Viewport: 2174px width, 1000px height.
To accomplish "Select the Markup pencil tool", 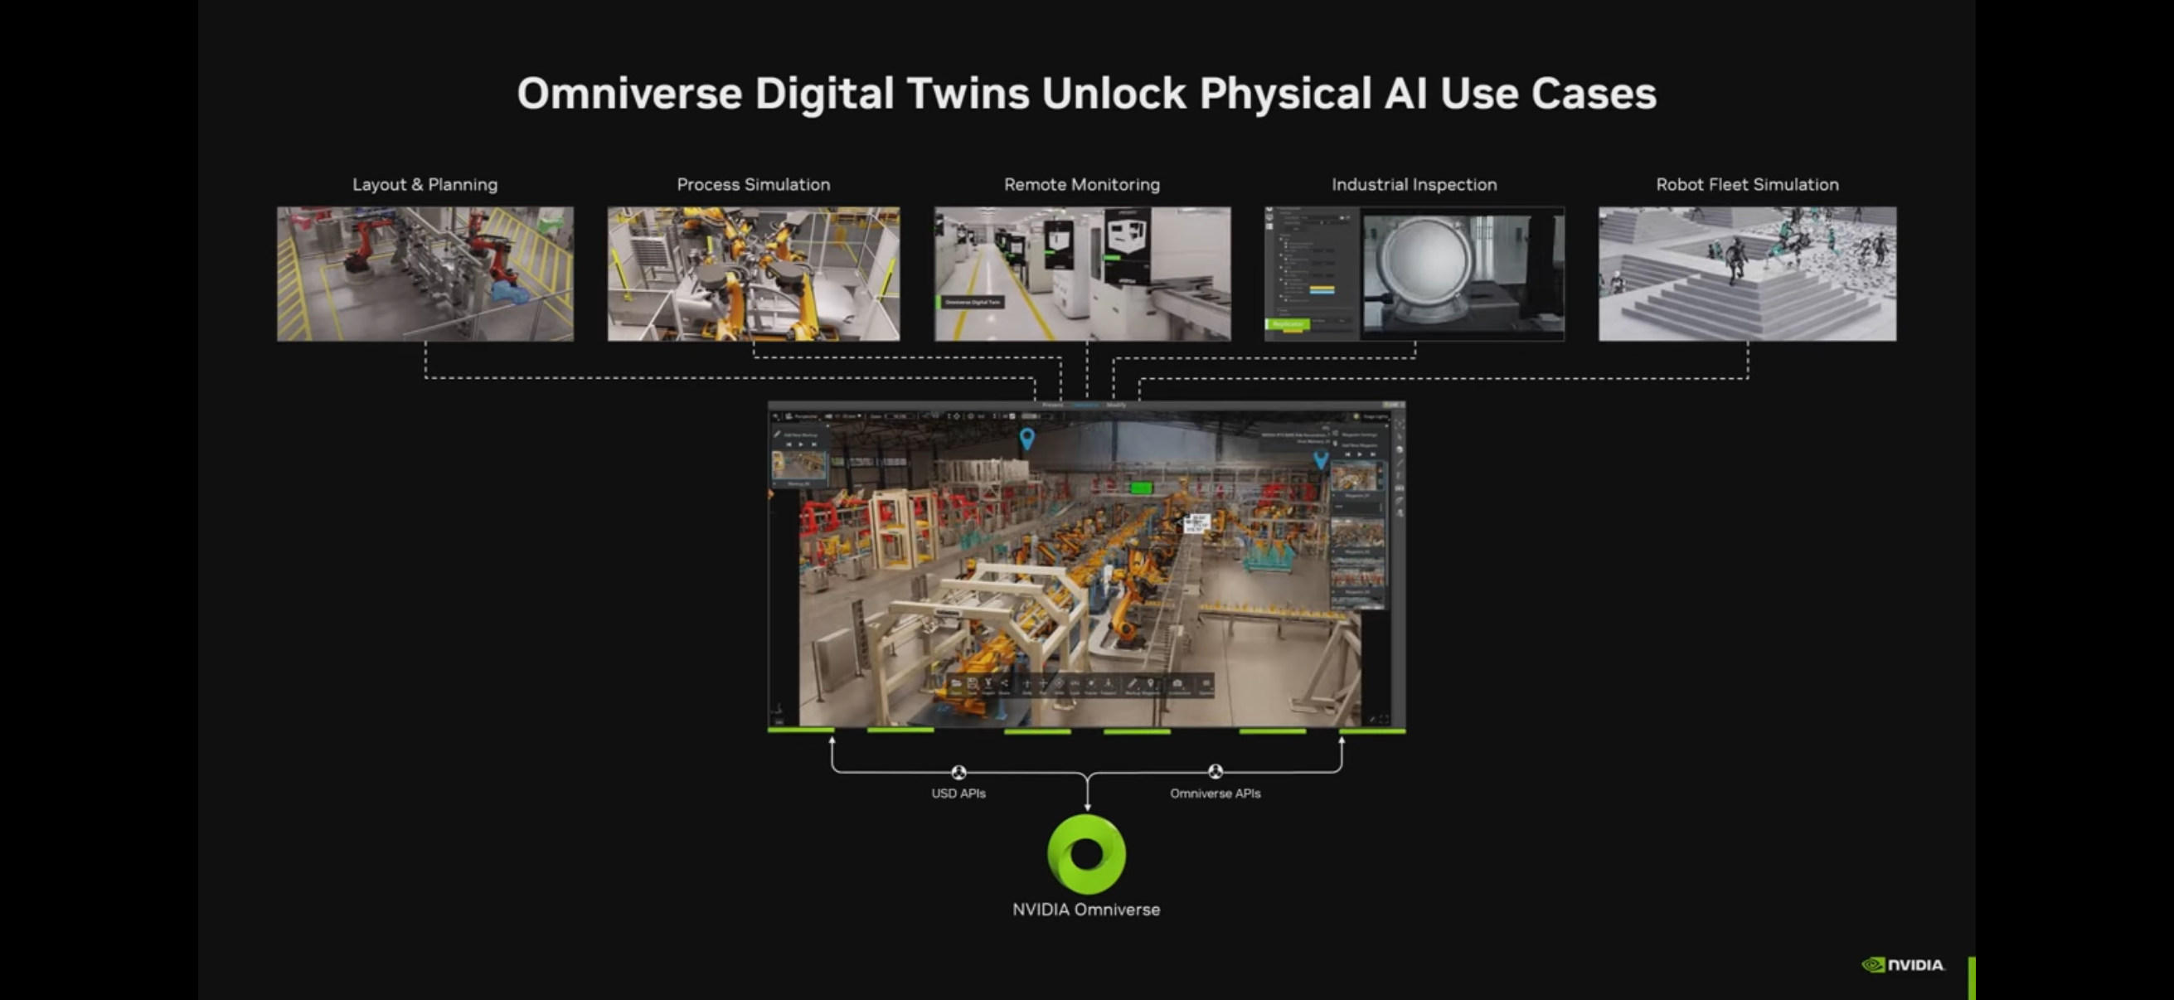I will point(1133,683).
